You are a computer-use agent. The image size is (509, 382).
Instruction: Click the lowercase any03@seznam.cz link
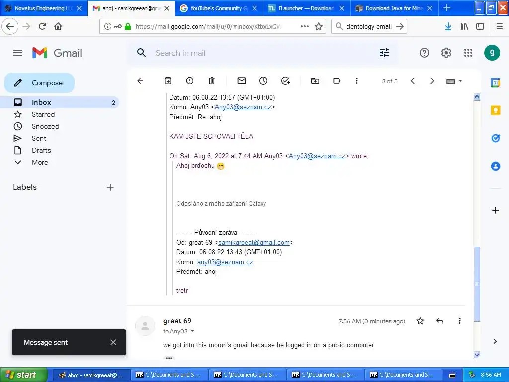[225, 262]
